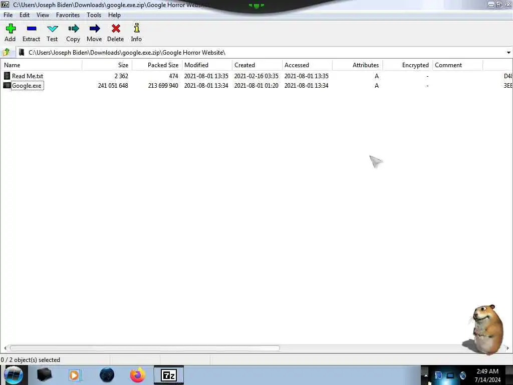Sort by Packed Size column header
This screenshot has height=385, width=513.
coord(157,65)
